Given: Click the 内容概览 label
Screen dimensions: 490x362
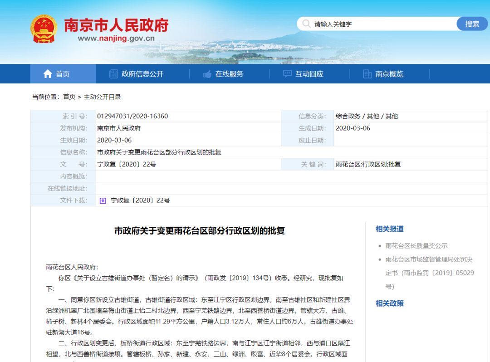Looking at the screenshot, I should [74, 176].
